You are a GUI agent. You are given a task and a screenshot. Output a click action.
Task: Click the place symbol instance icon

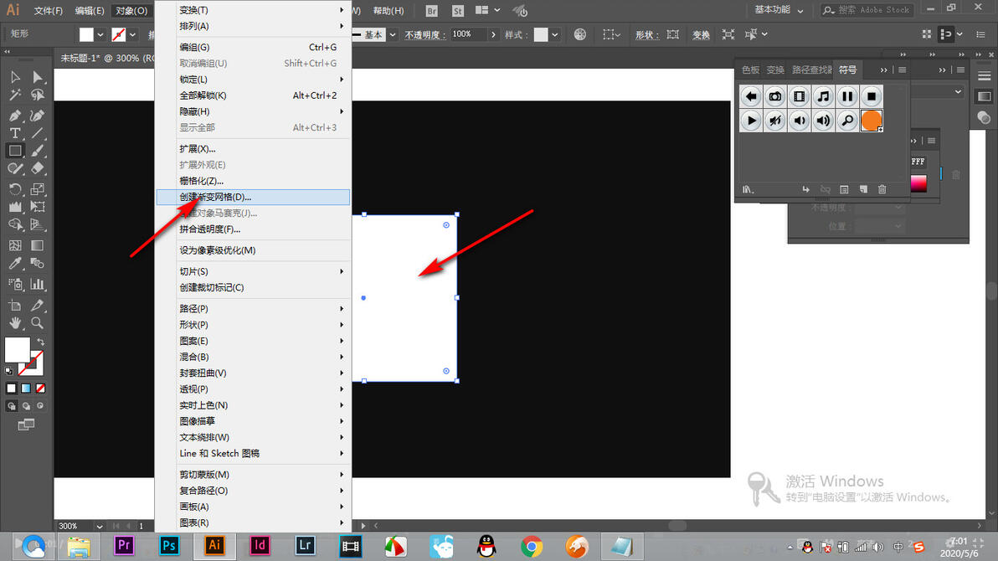click(x=805, y=189)
